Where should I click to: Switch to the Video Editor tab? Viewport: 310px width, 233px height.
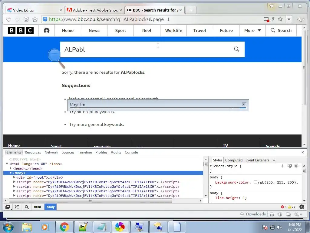[34, 10]
